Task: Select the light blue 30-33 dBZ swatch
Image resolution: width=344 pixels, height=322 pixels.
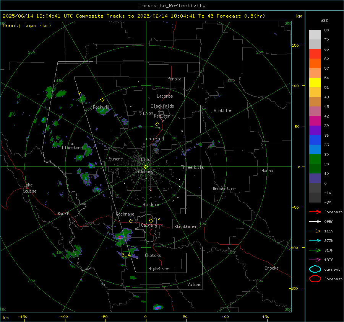Action: [x=315, y=150]
